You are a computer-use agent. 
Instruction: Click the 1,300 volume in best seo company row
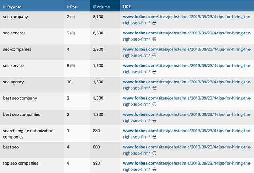[98, 98]
